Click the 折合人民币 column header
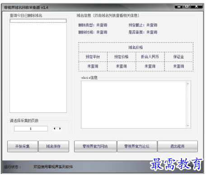 [150, 57]
